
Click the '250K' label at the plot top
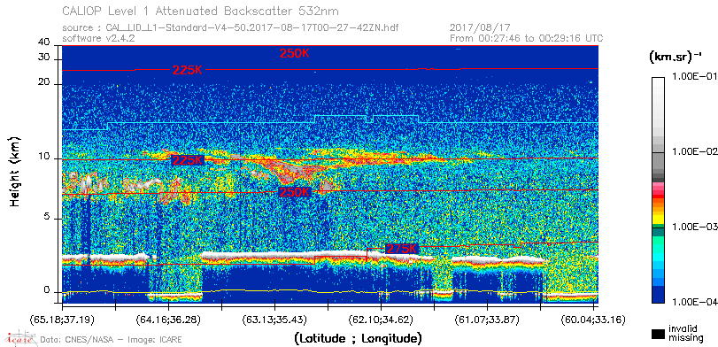coord(295,53)
